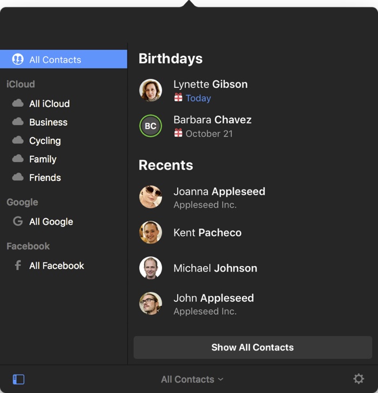Click the Facebook f icon
The image size is (378, 393).
coord(18,265)
